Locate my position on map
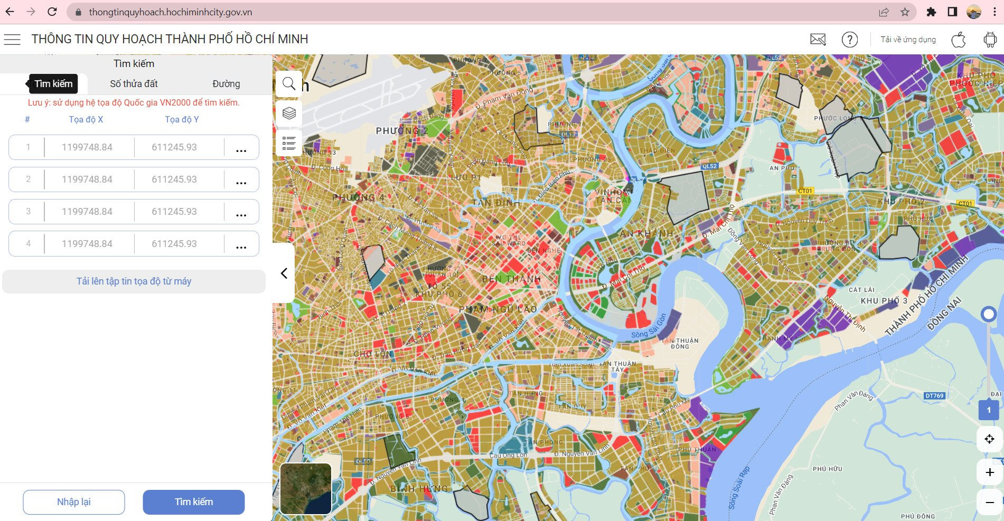 [x=990, y=439]
